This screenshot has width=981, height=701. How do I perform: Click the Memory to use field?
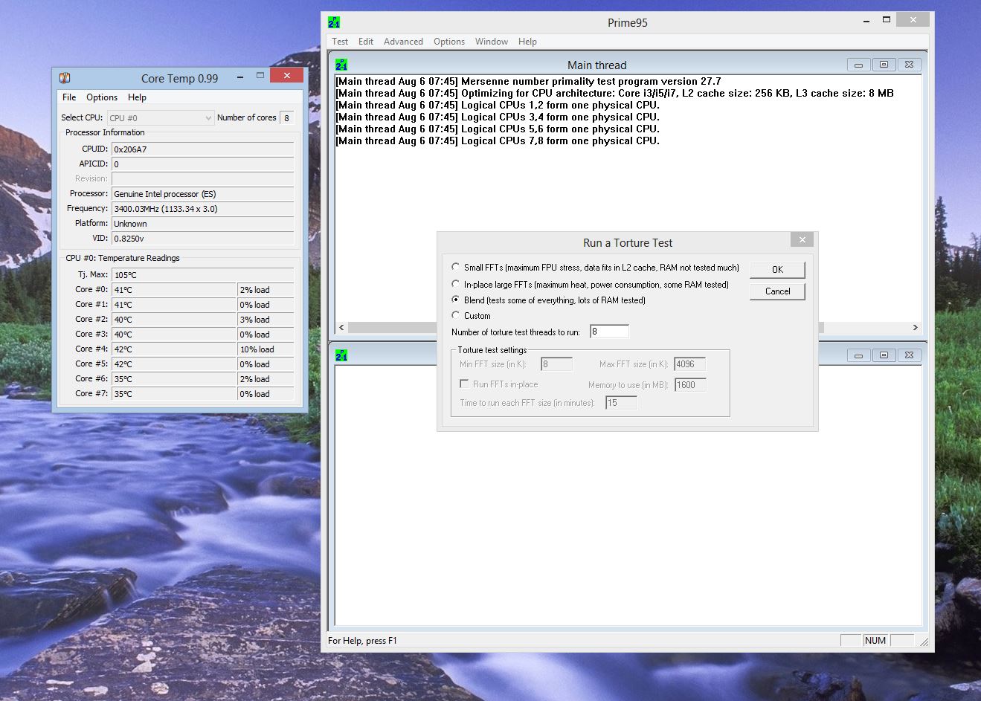tap(690, 385)
